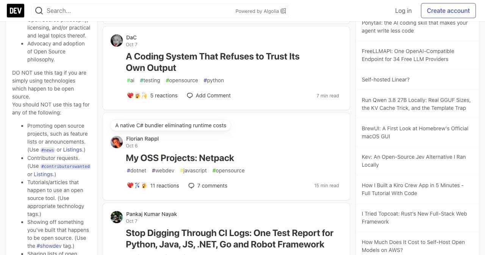Open the Algolia logo link
This screenshot has width=485, height=255.
283,11
